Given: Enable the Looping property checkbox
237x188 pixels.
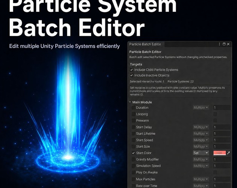Looking at the screenshot, I should 133,114.
